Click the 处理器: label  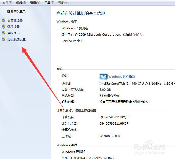click(x=66, y=84)
